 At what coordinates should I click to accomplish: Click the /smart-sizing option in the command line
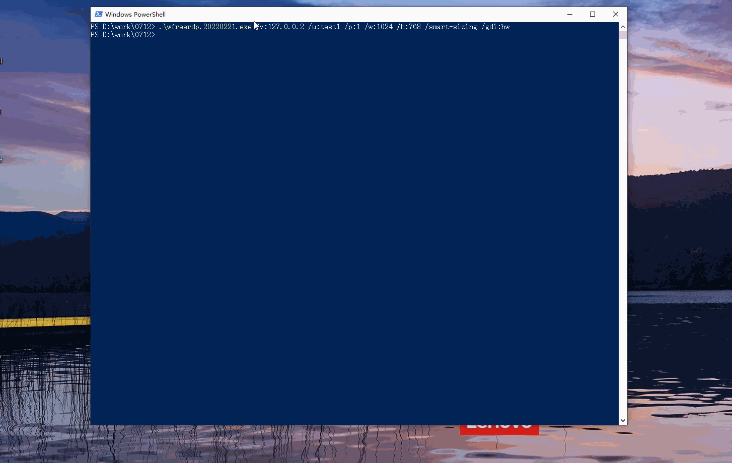click(452, 26)
